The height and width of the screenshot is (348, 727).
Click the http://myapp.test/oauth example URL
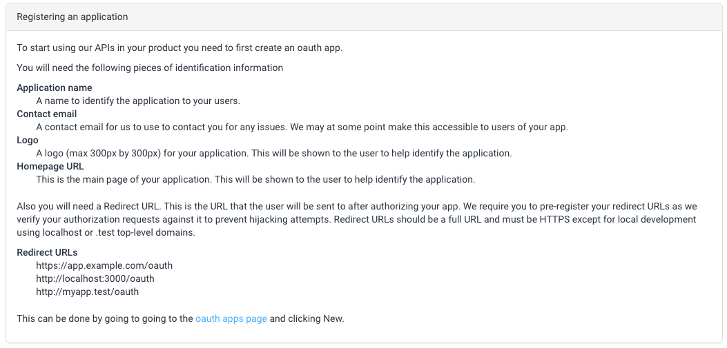click(x=87, y=291)
